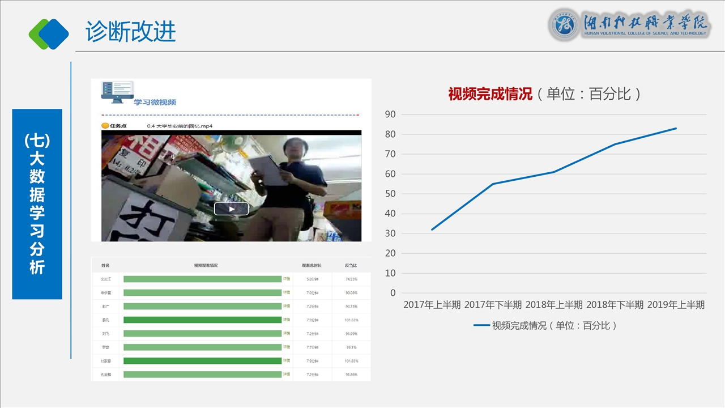Click the round college emblem at top right

tap(565, 25)
